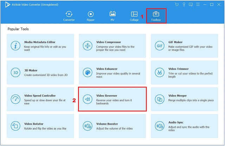Click 'Speed up or slow down' description
This screenshot has height=146, width=225.
coord(45,102)
